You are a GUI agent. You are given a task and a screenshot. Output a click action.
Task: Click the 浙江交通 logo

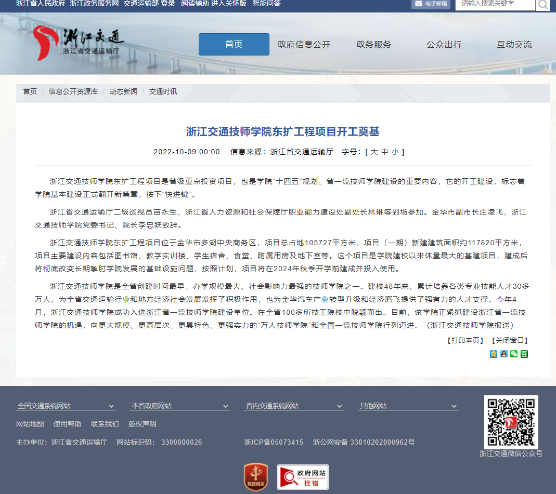pyautogui.click(x=79, y=43)
